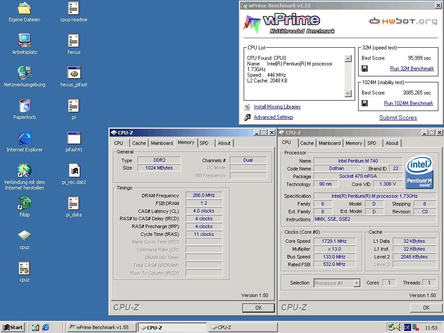Screen dimensions: 444x333
Task: Switch to Memory tab in right CPU-Z window
Action: (354, 143)
